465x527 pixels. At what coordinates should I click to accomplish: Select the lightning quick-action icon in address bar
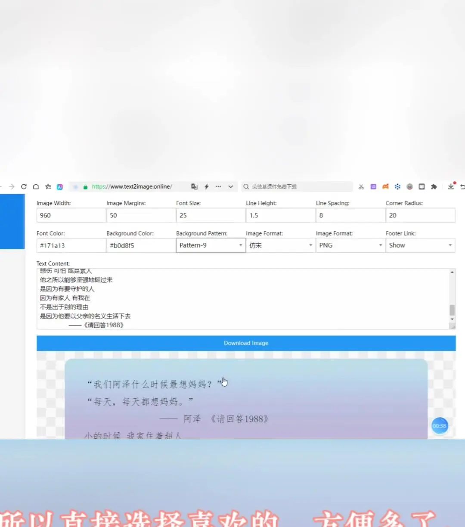coord(207,186)
